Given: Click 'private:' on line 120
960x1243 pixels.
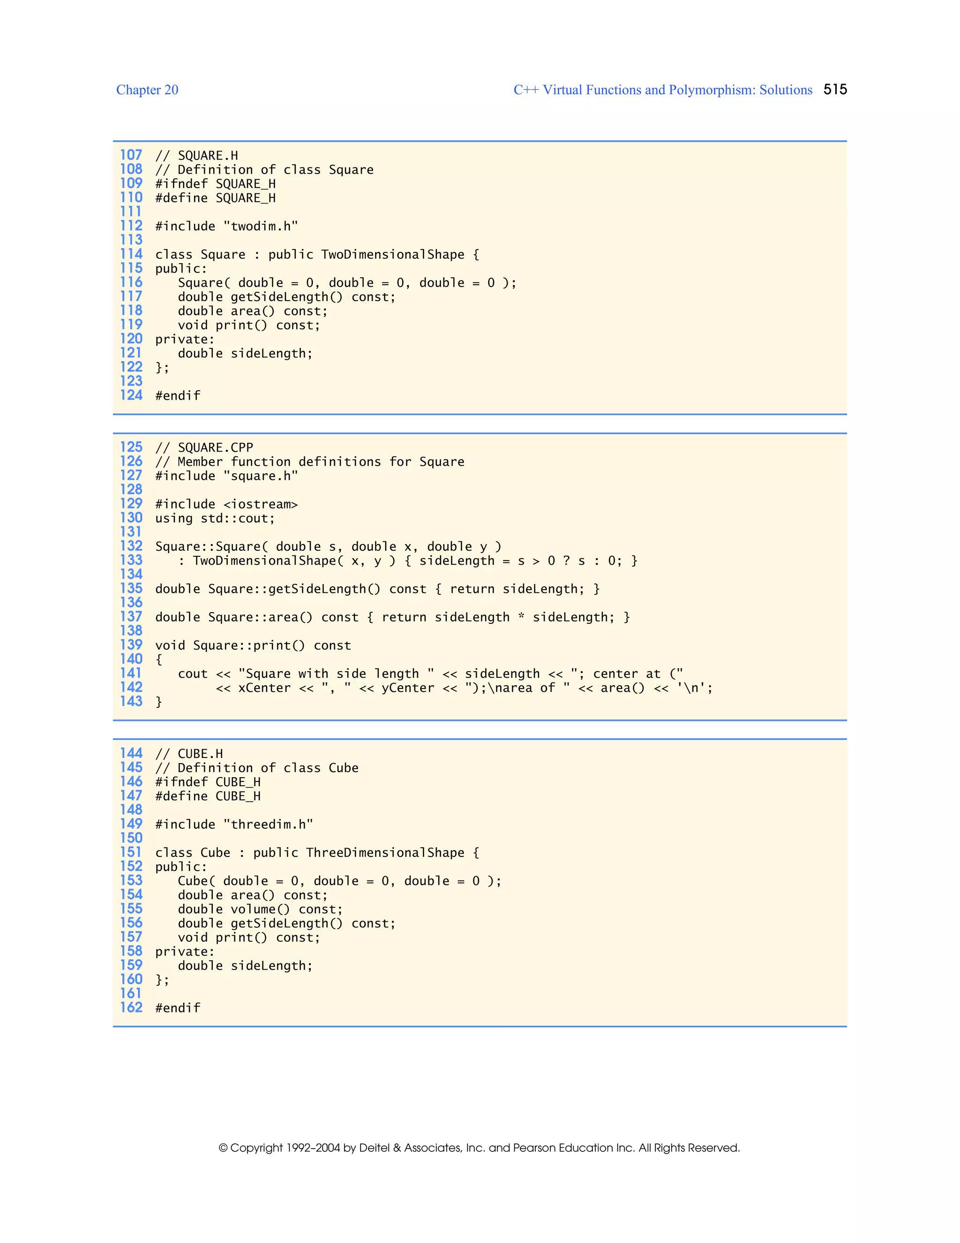Looking at the screenshot, I should coord(186,340).
